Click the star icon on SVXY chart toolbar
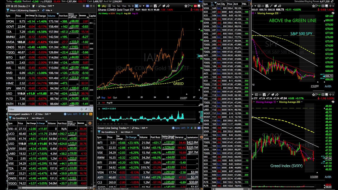 [x=313, y=95]
